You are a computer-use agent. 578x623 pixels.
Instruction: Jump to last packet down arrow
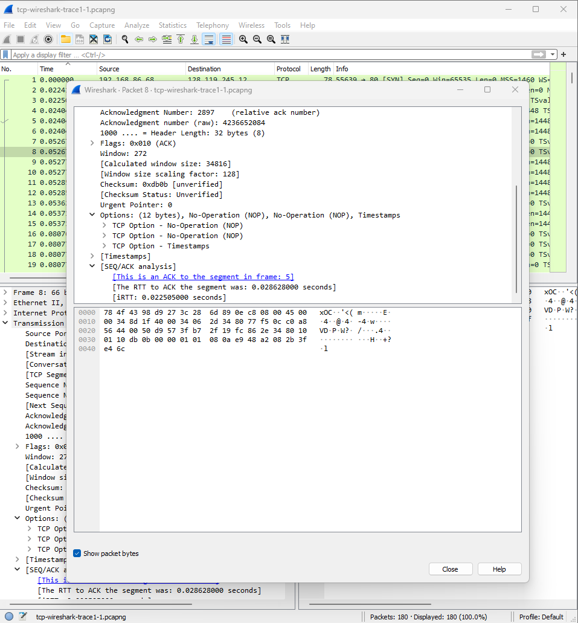[x=194, y=39]
